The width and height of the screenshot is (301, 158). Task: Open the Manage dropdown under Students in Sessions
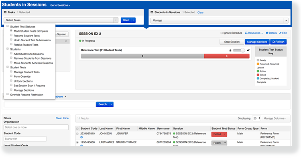pos(220,20)
